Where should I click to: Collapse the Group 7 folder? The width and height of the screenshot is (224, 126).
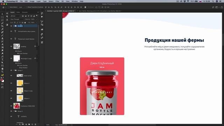(14, 70)
